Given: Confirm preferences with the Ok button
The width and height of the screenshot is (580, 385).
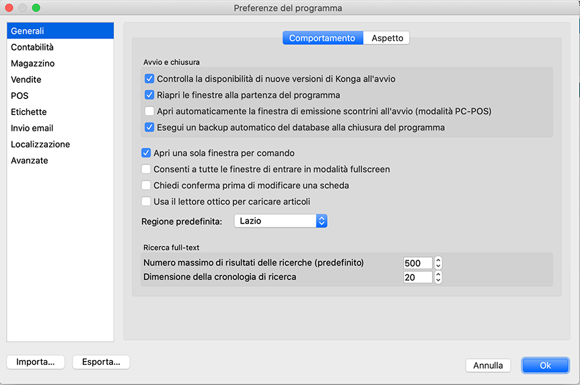Looking at the screenshot, I should [x=545, y=365].
